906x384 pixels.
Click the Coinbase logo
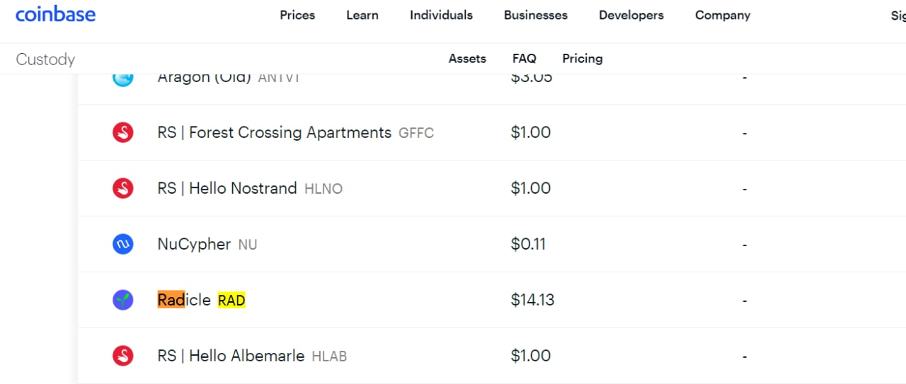coord(55,14)
